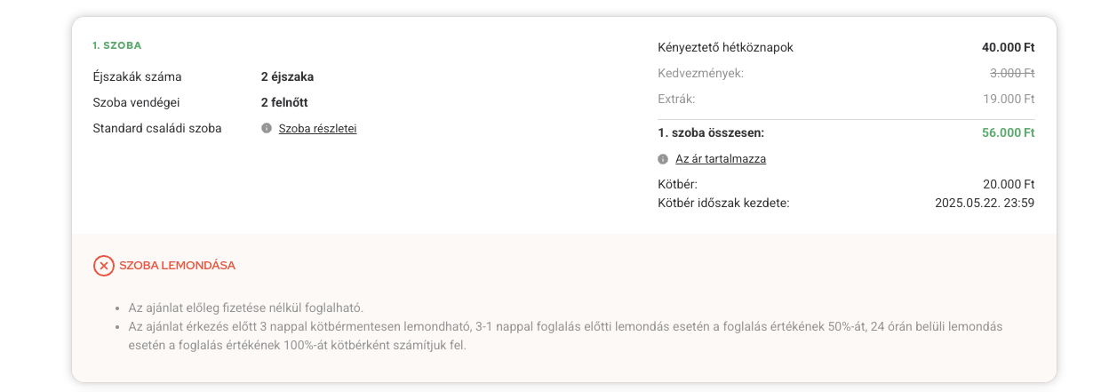
Task: Click the Kényeztető hétköznapok package name
Action: (725, 47)
